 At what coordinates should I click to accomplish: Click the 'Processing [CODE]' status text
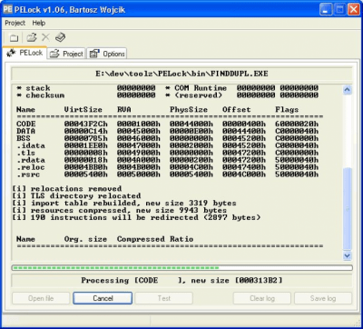click(181, 281)
